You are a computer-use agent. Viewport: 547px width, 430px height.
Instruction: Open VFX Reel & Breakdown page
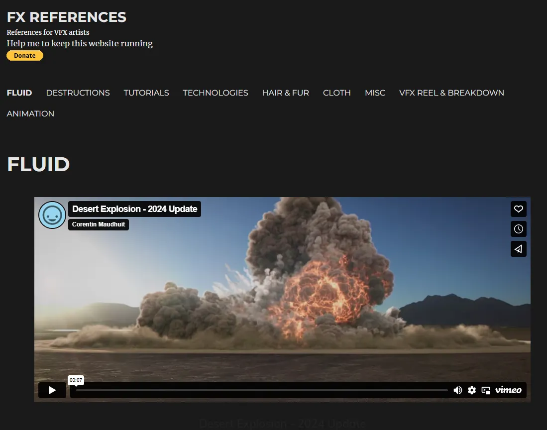[x=451, y=93]
